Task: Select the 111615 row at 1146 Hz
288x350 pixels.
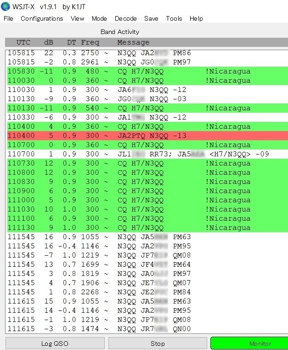Action: (x=147, y=310)
